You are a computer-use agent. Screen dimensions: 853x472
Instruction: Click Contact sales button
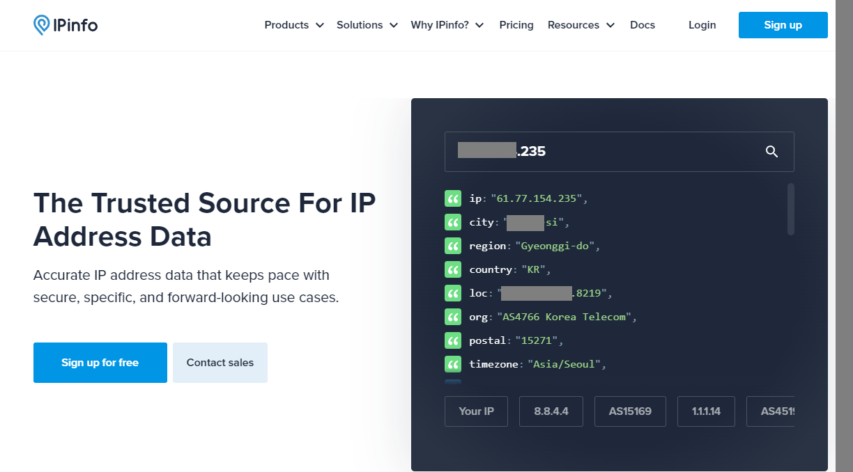point(220,363)
